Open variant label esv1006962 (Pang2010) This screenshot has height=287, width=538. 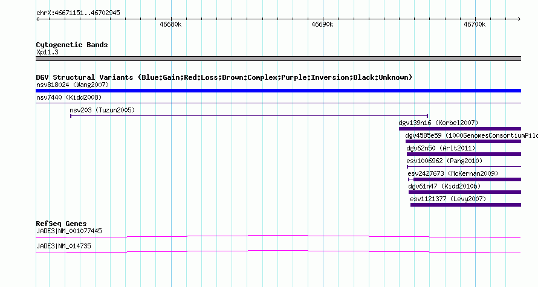(444, 161)
